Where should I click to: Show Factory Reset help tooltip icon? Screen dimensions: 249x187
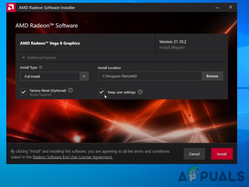tap(70, 90)
